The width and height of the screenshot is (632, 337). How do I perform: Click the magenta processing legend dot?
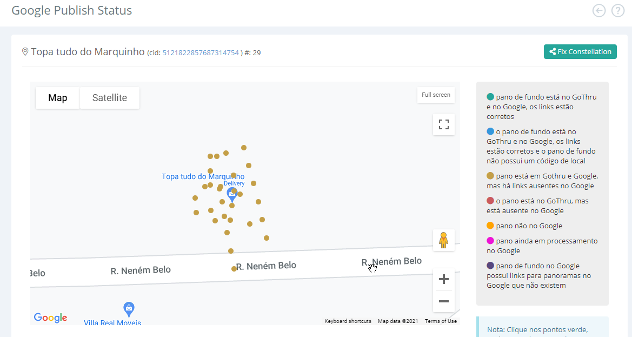pyautogui.click(x=490, y=241)
